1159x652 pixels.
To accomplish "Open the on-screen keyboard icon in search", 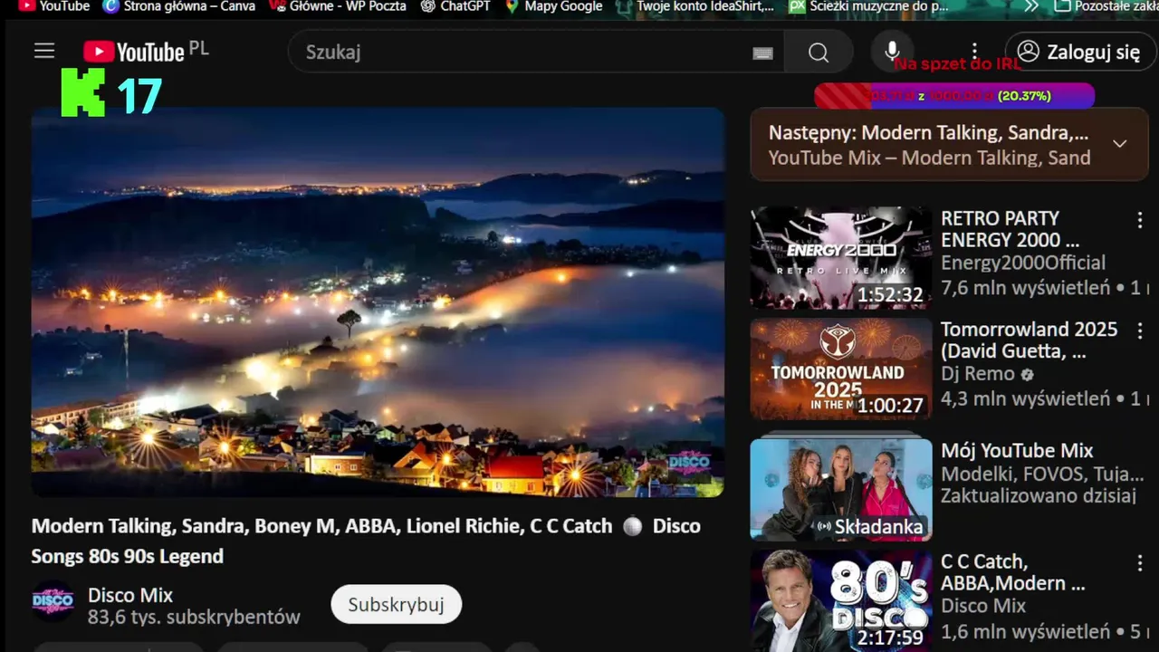I will [762, 53].
